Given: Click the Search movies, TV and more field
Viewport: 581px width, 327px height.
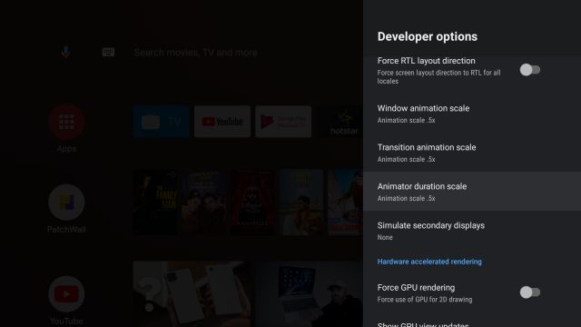Looking at the screenshot, I should pos(196,53).
